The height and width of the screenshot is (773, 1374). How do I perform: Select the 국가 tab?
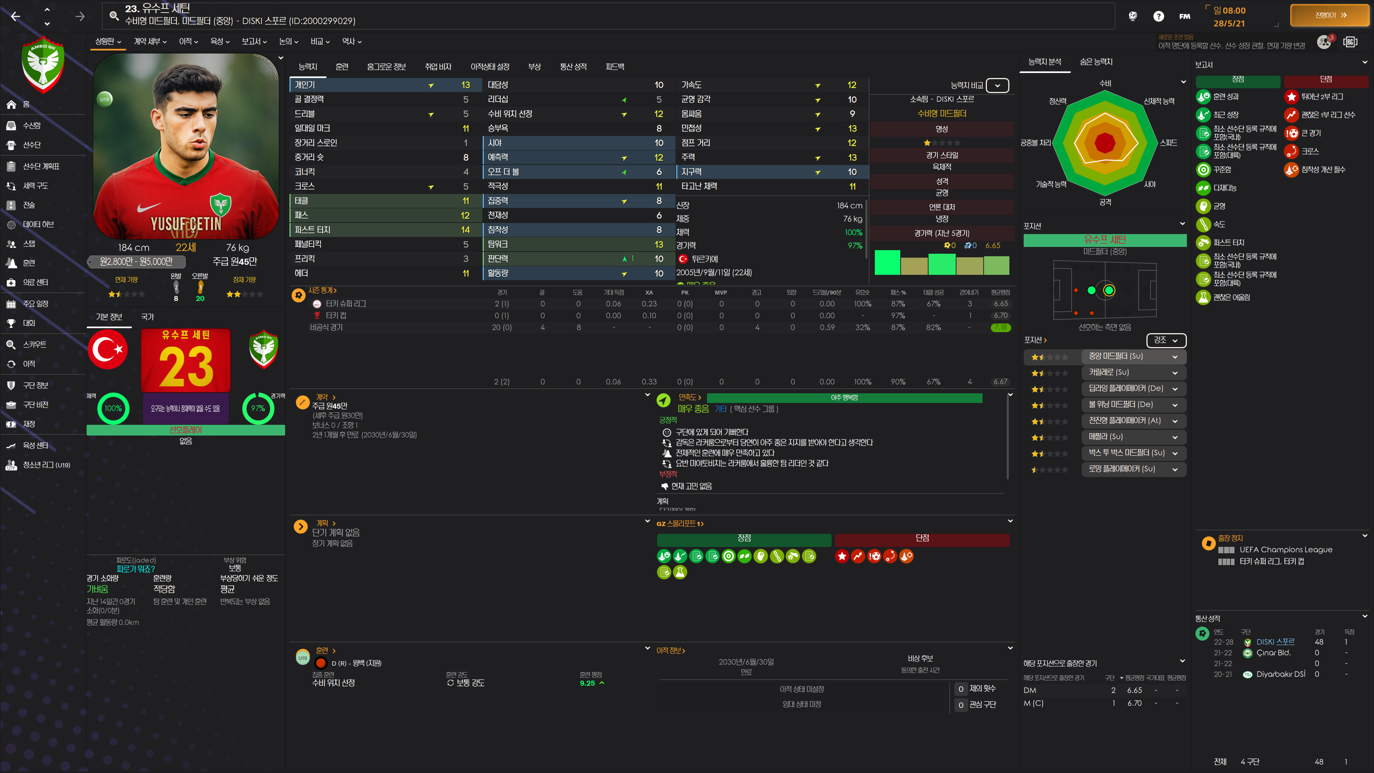(147, 317)
